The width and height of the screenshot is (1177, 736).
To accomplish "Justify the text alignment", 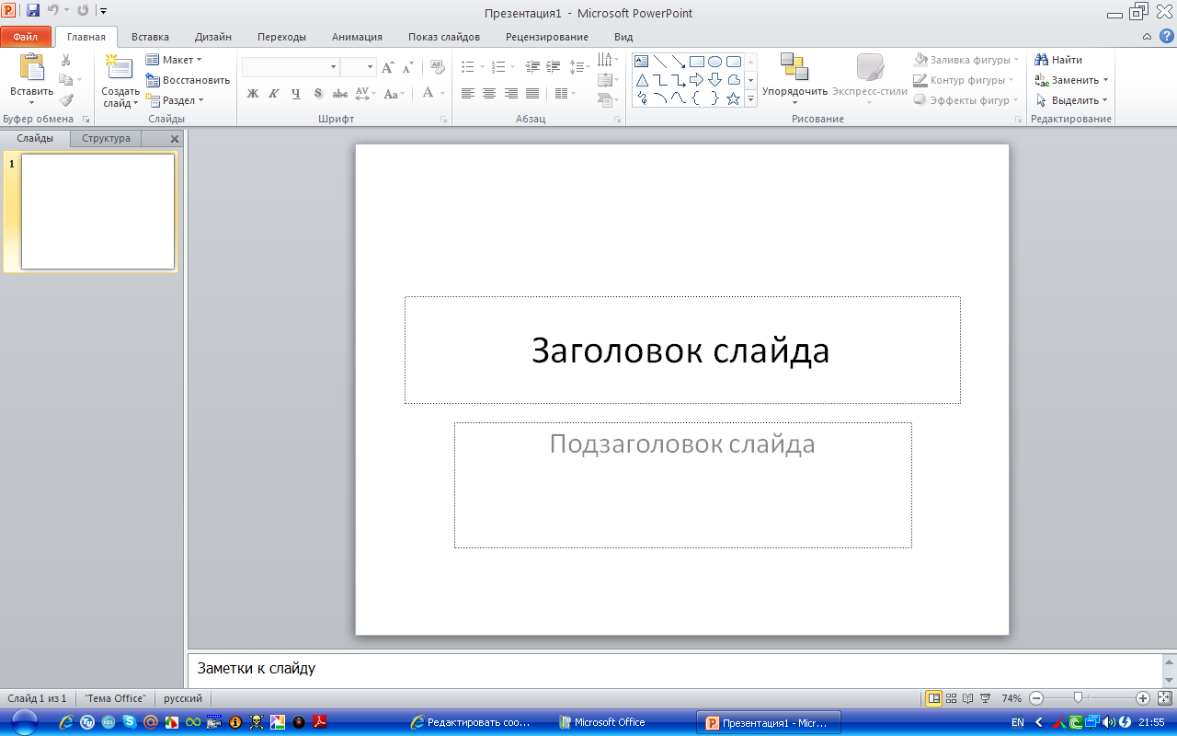I will point(532,93).
